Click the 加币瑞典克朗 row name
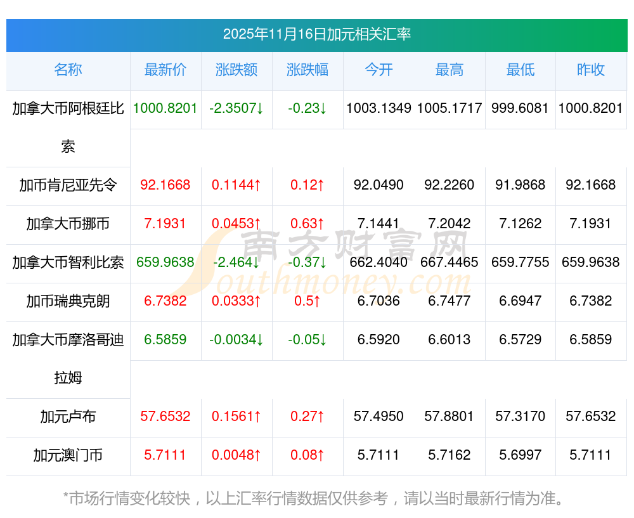This screenshot has height=518, width=634. (68, 301)
